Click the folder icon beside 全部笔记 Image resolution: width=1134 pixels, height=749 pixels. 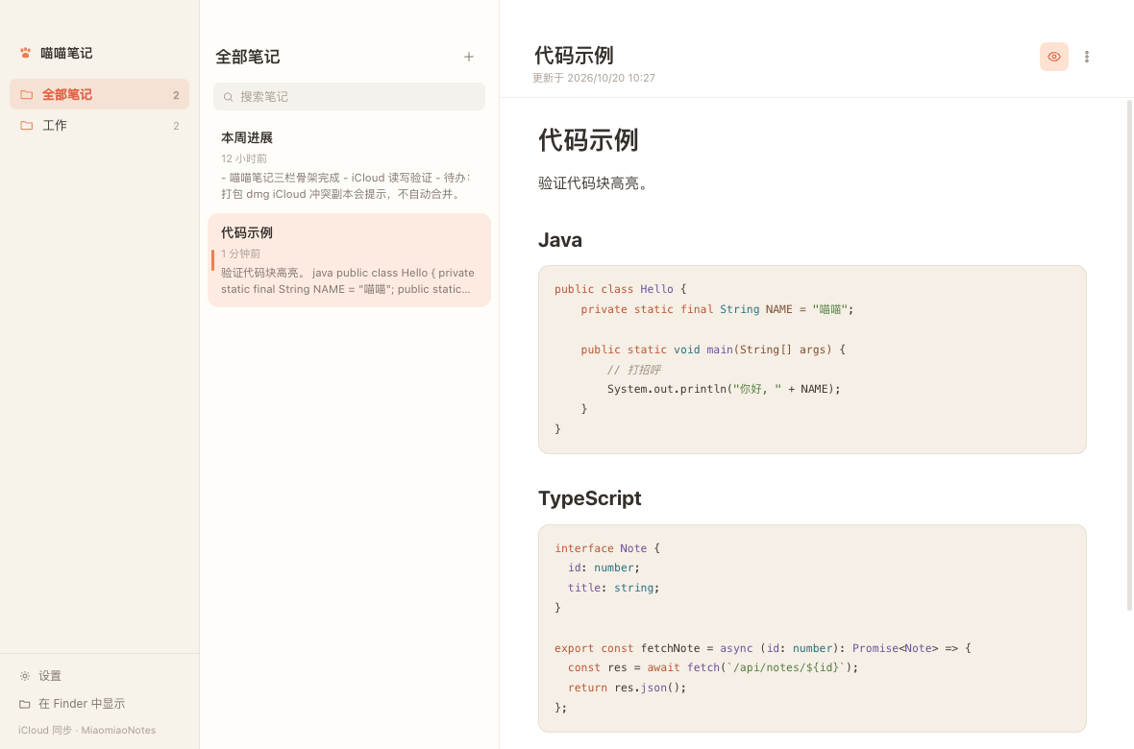tap(27, 95)
